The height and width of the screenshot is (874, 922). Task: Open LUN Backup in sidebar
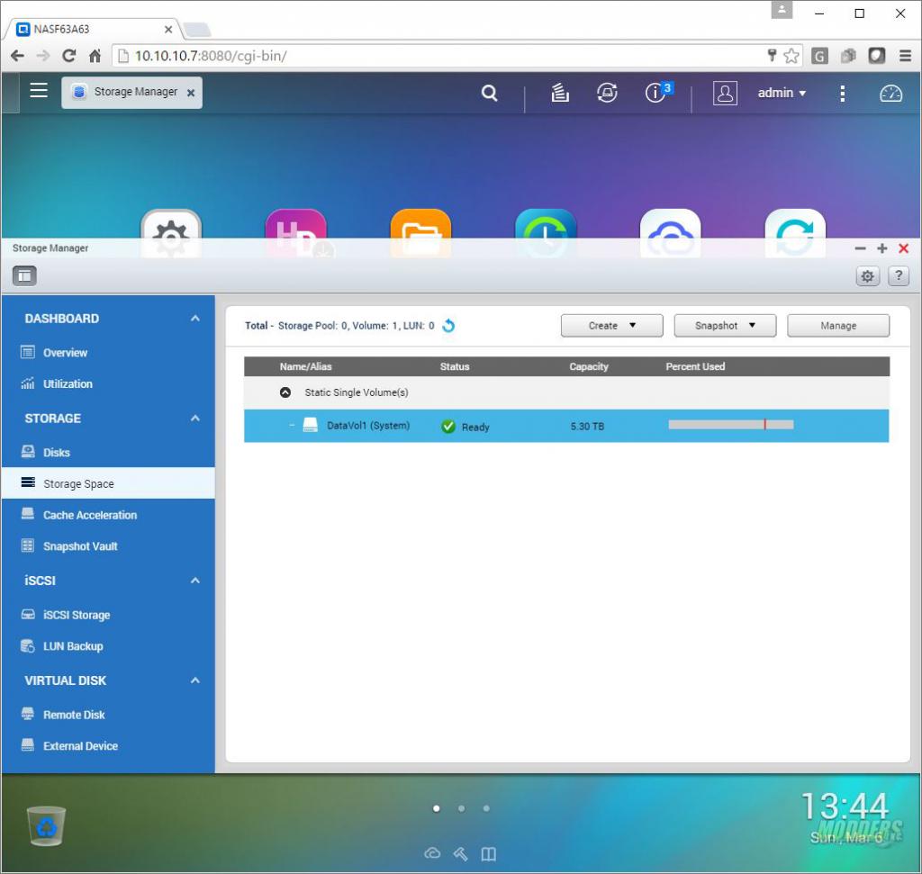point(108,646)
